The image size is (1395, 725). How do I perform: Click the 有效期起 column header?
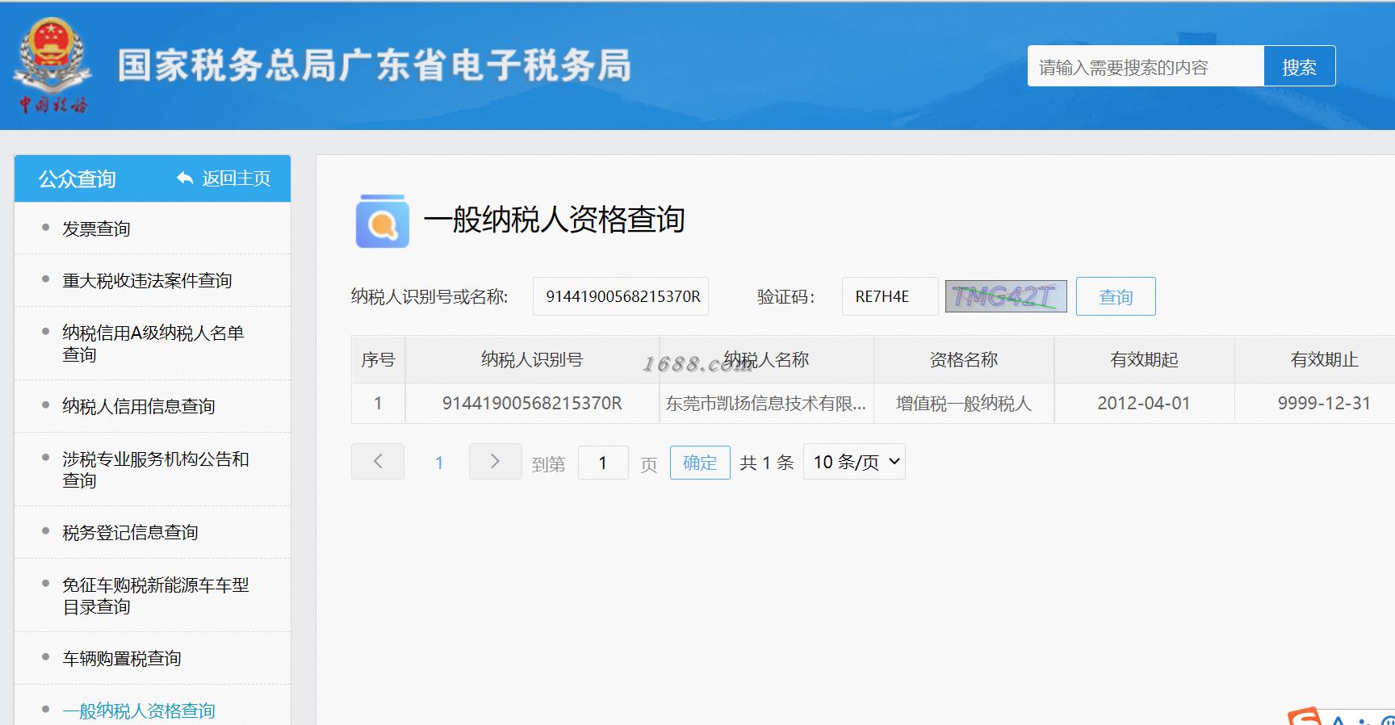pyautogui.click(x=1144, y=359)
